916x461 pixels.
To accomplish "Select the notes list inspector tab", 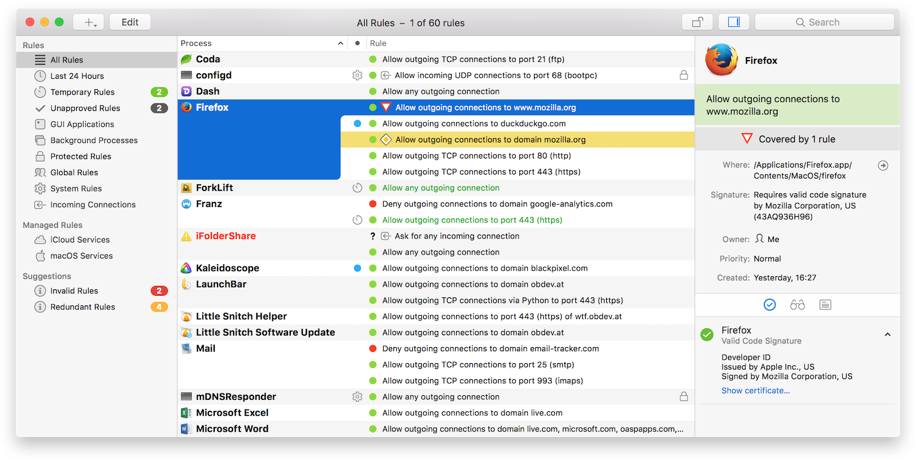I will (x=825, y=305).
